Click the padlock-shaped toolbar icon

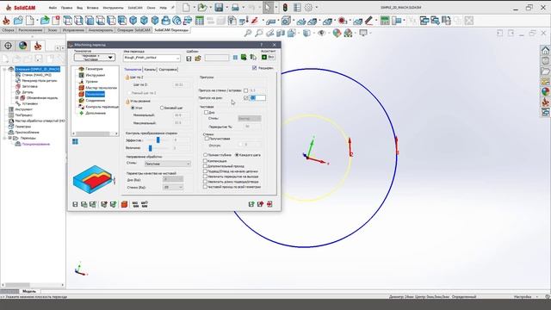click(165, 21)
